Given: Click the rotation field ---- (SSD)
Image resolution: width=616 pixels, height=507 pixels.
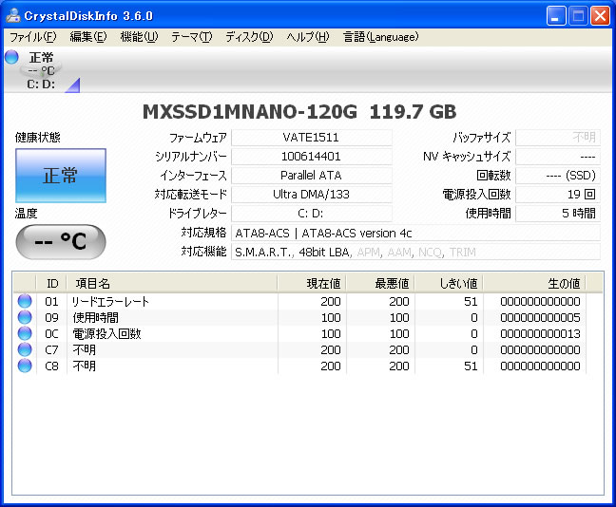Looking at the screenshot, I should pos(558,176).
